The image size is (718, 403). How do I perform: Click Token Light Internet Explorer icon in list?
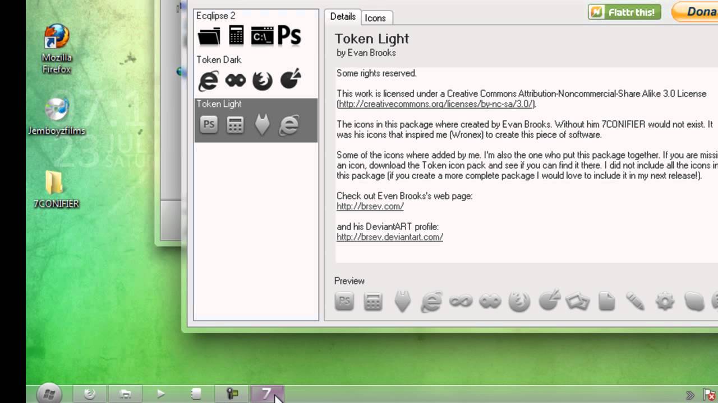289,125
